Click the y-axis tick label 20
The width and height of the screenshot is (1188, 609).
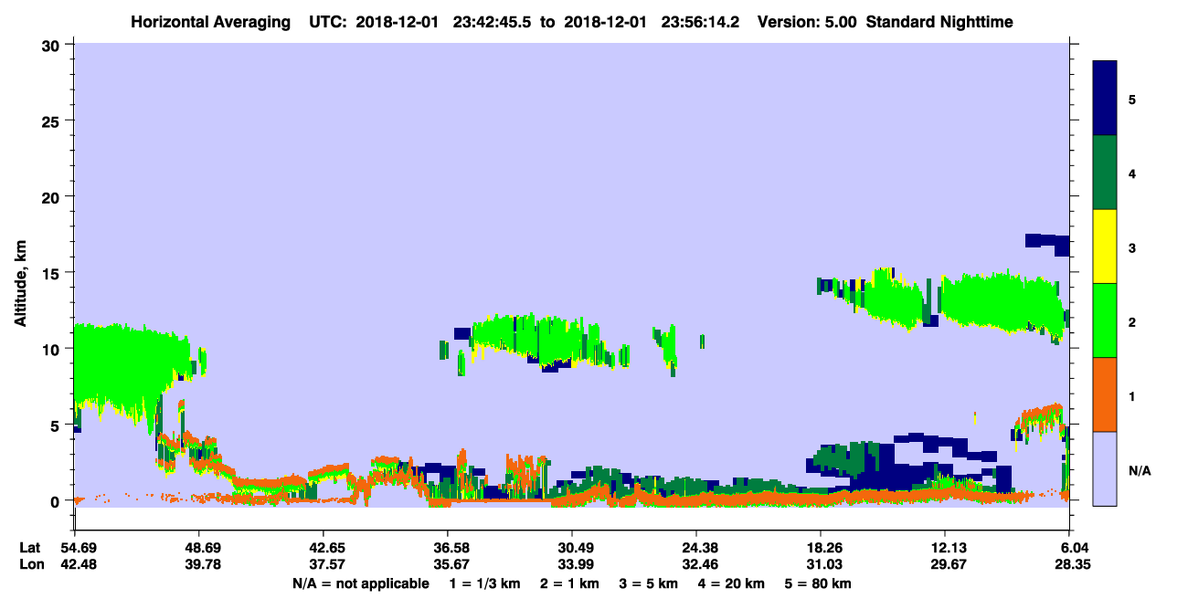53,196
